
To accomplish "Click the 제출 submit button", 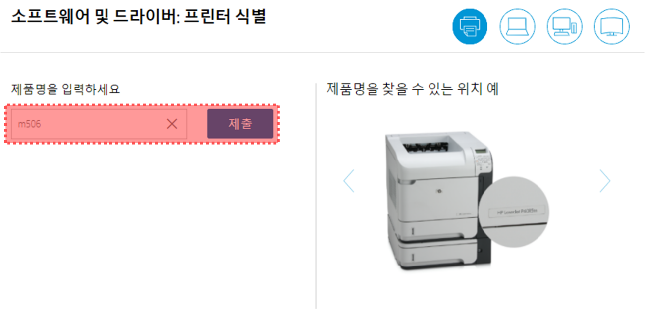I will click(x=240, y=124).
